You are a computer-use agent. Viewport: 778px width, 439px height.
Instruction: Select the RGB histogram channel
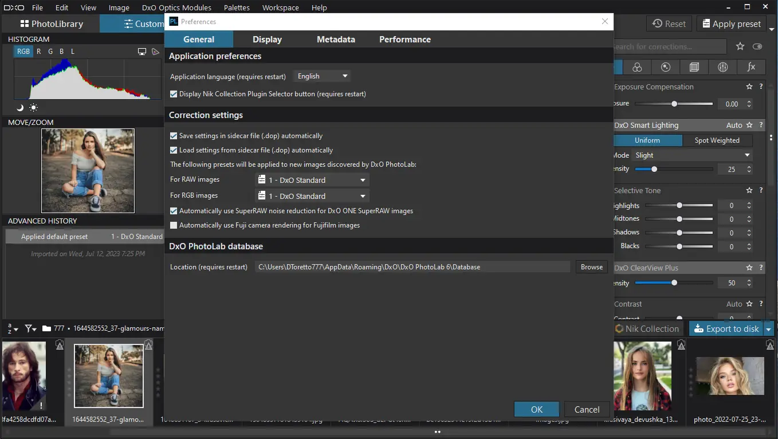[23, 52]
